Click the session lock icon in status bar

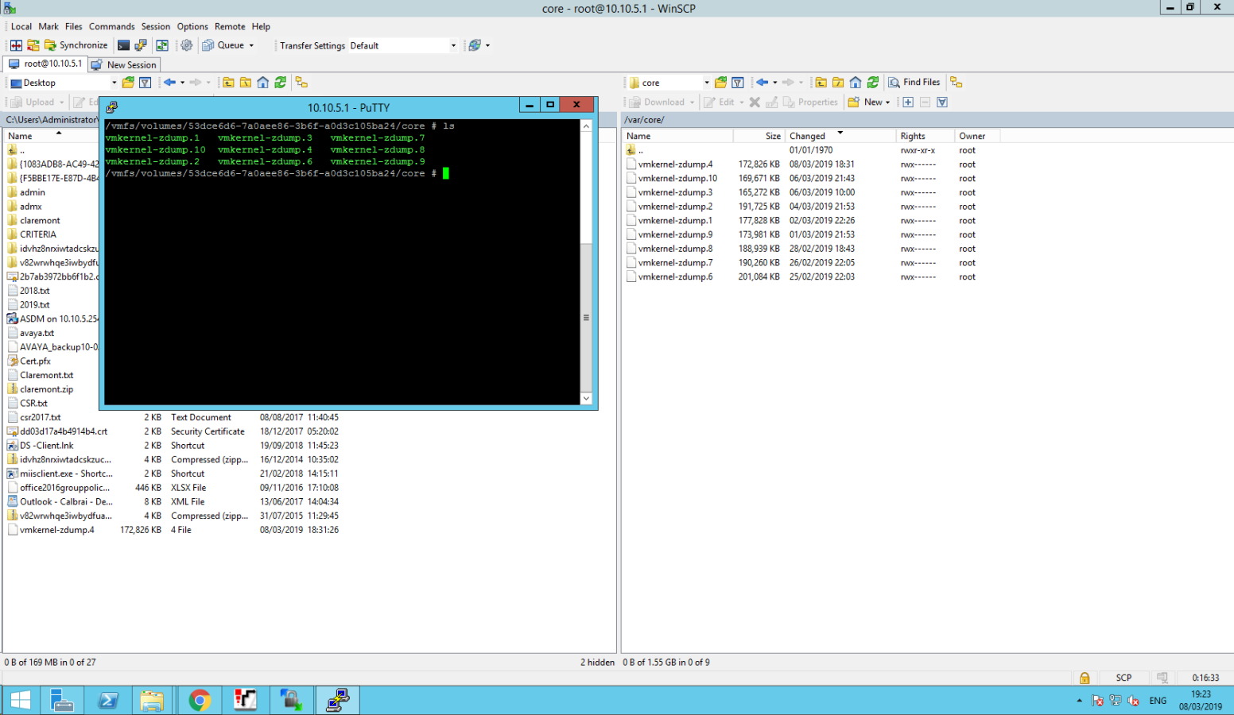[1085, 678]
